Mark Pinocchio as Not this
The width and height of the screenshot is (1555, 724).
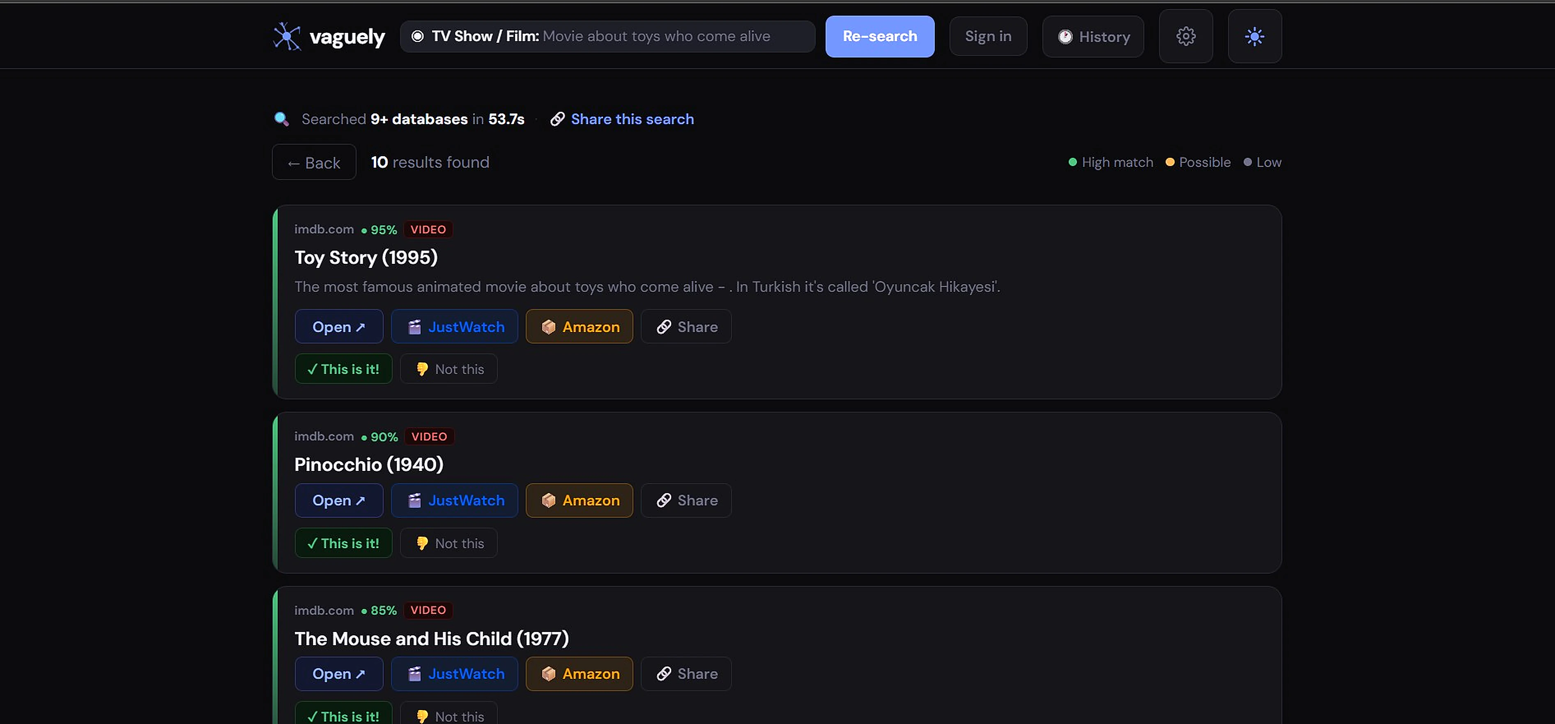coord(449,544)
